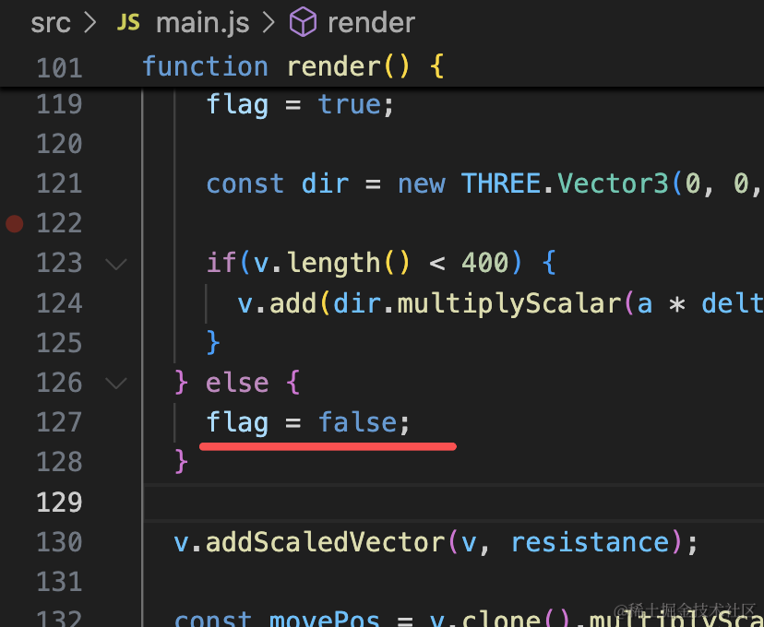Image resolution: width=764 pixels, height=627 pixels.
Task: Click the JS file icon in breadcrumbs
Action: [x=128, y=22]
